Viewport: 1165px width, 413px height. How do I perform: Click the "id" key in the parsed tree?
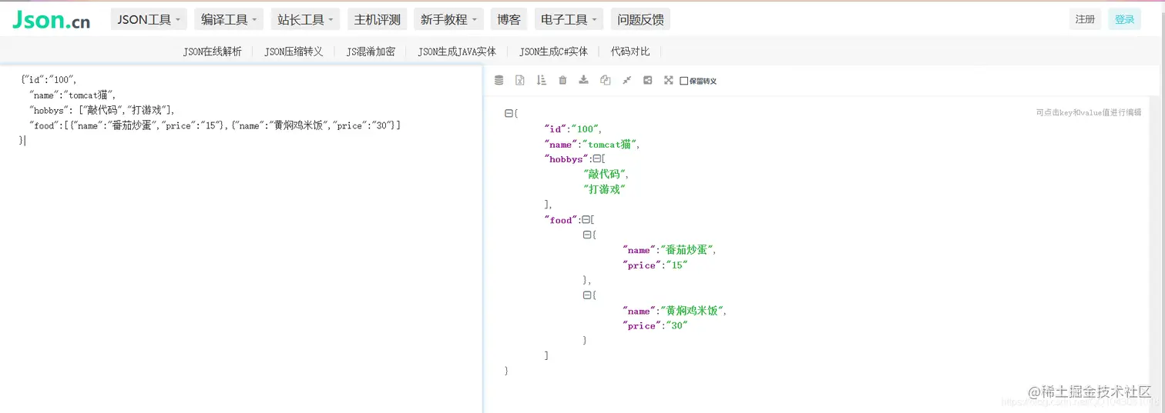coord(556,129)
